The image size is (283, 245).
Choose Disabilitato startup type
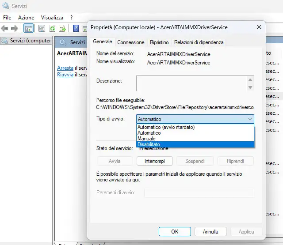pyautogui.click(x=195, y=144)
